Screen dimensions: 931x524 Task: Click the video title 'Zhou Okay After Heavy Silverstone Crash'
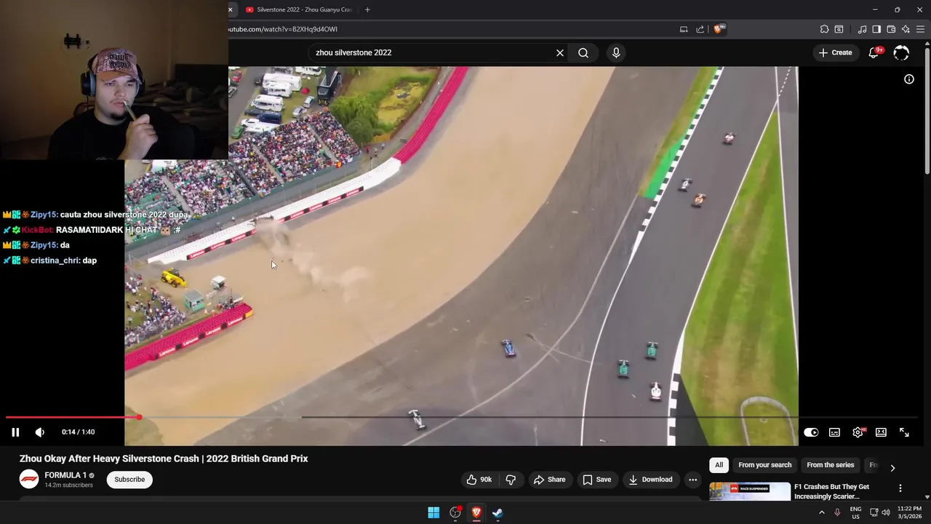tap(164, 458)
